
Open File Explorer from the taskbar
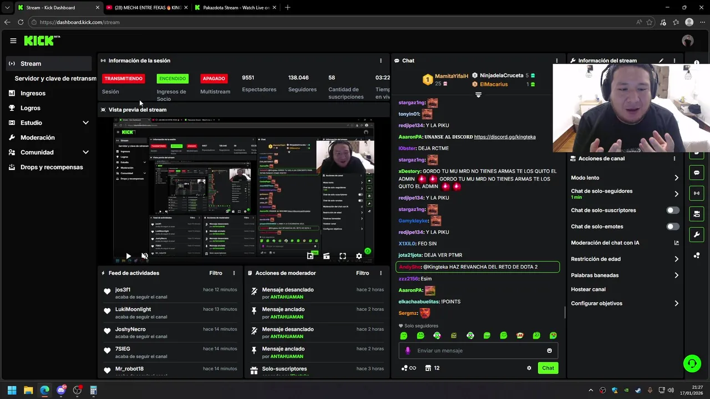(x=28, y=390)
